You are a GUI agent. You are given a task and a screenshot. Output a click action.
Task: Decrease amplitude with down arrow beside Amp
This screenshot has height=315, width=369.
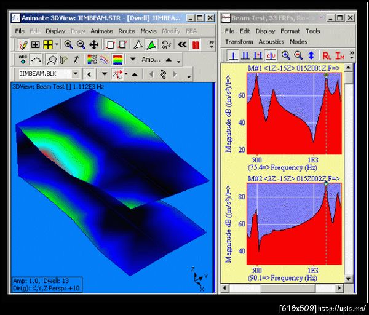click(133, 59)
